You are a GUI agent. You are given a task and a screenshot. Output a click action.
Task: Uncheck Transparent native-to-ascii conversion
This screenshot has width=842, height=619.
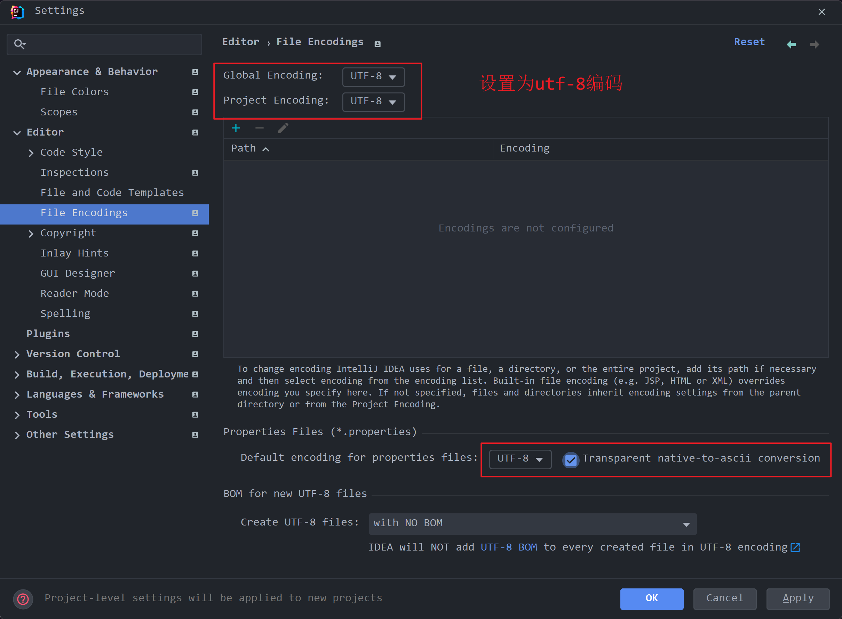click(571, 460)
